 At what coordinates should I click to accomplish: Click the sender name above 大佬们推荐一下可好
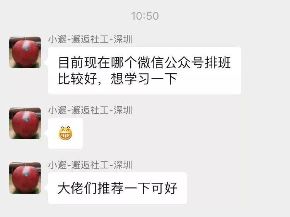pos(90,165)
